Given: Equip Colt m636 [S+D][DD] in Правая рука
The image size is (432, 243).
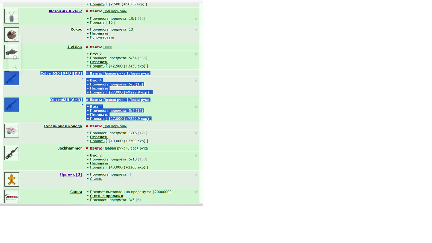Looking at the screenshot, I should (x=114, y=73).
